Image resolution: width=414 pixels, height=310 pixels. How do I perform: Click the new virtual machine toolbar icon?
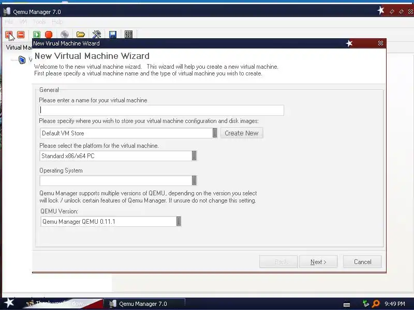pyautogui.click(x=9, y=35)
